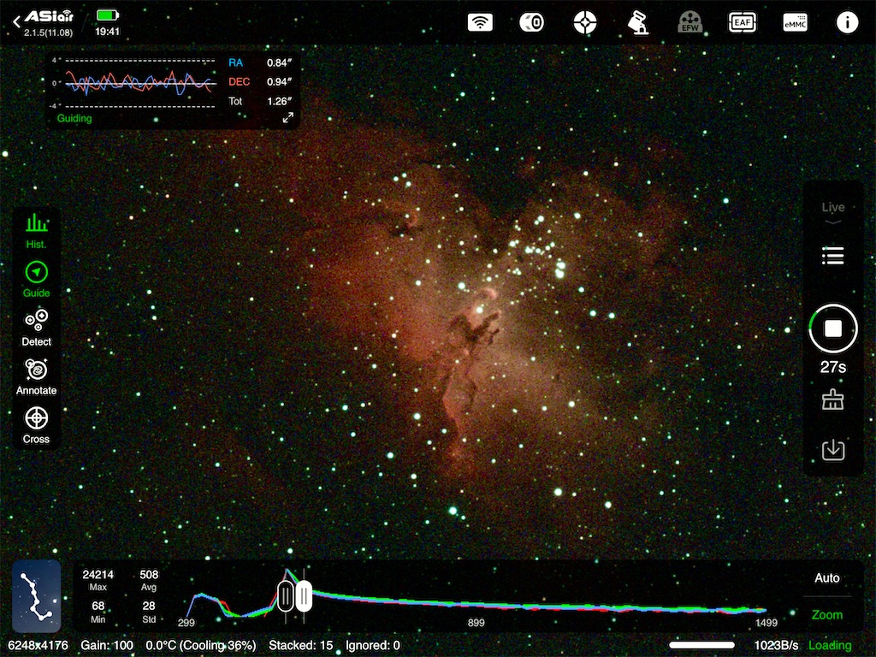Viewport: 876px width, 657px height.
Task: Click the 0.0°C cooling status text
Action: (x=200, y=646)
